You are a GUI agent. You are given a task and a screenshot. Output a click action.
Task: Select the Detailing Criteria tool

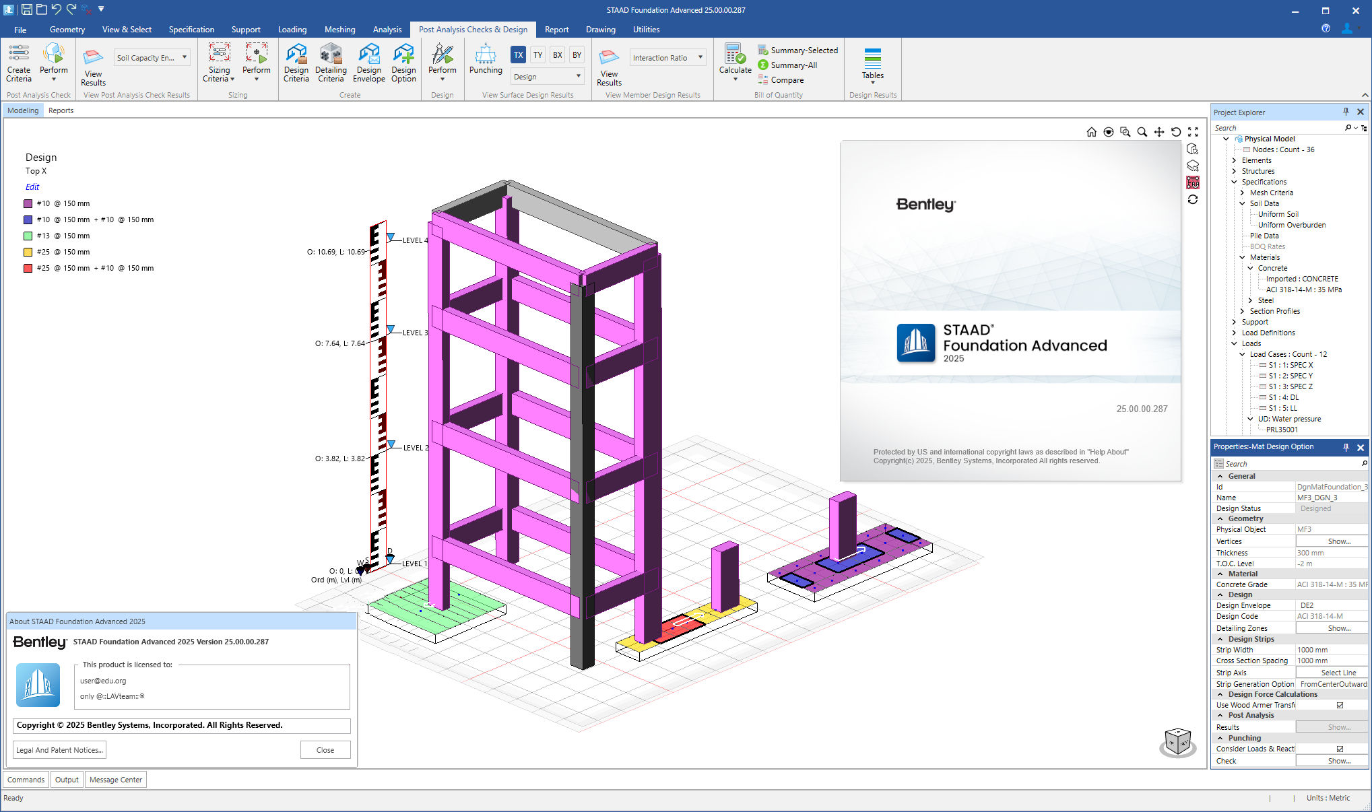331,63
